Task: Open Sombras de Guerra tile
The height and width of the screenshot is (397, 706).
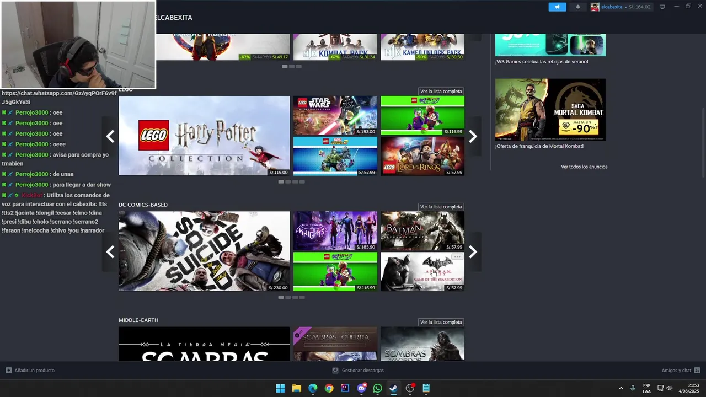Action: [x=335, y=344]
